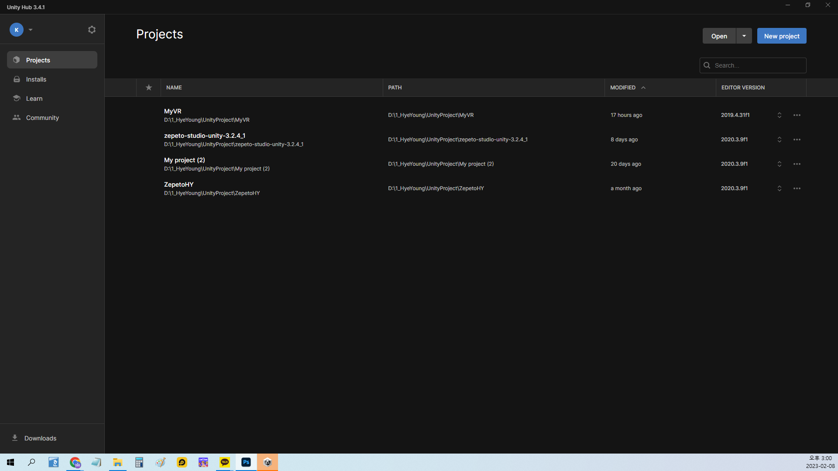Click the 2019.4.31f1 editor version text
This screenshot has width=838, height=471.
[735, 115]
